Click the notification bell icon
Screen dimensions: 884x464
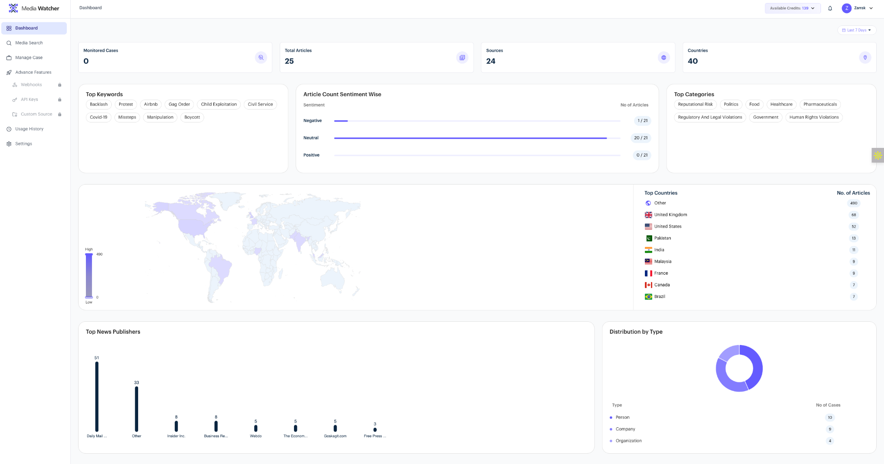(830, 8)
